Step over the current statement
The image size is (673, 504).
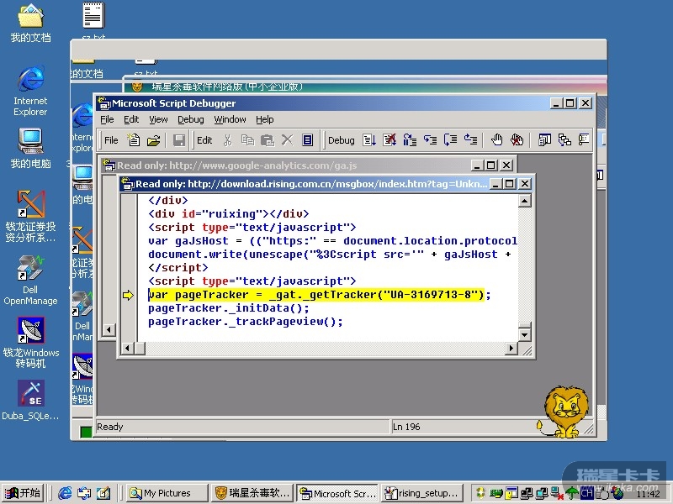[450, 139]
